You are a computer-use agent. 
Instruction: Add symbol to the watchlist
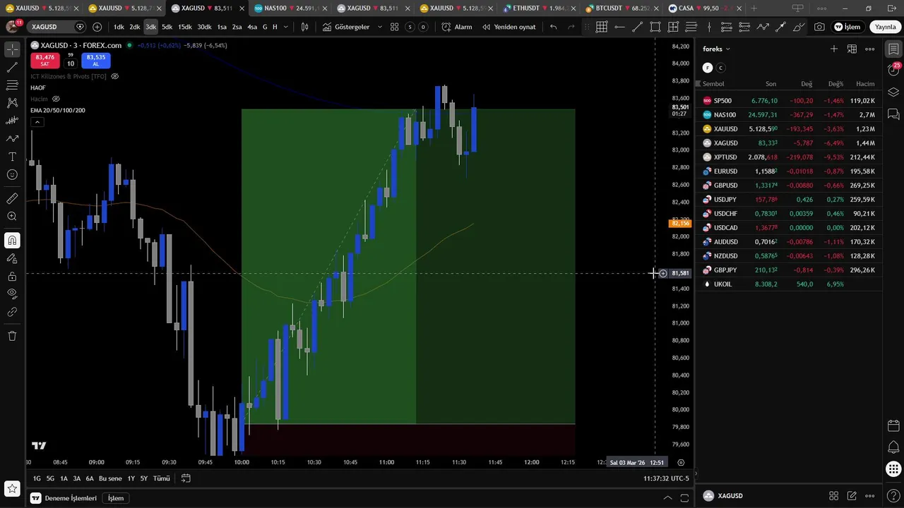(x=833, y=49)
